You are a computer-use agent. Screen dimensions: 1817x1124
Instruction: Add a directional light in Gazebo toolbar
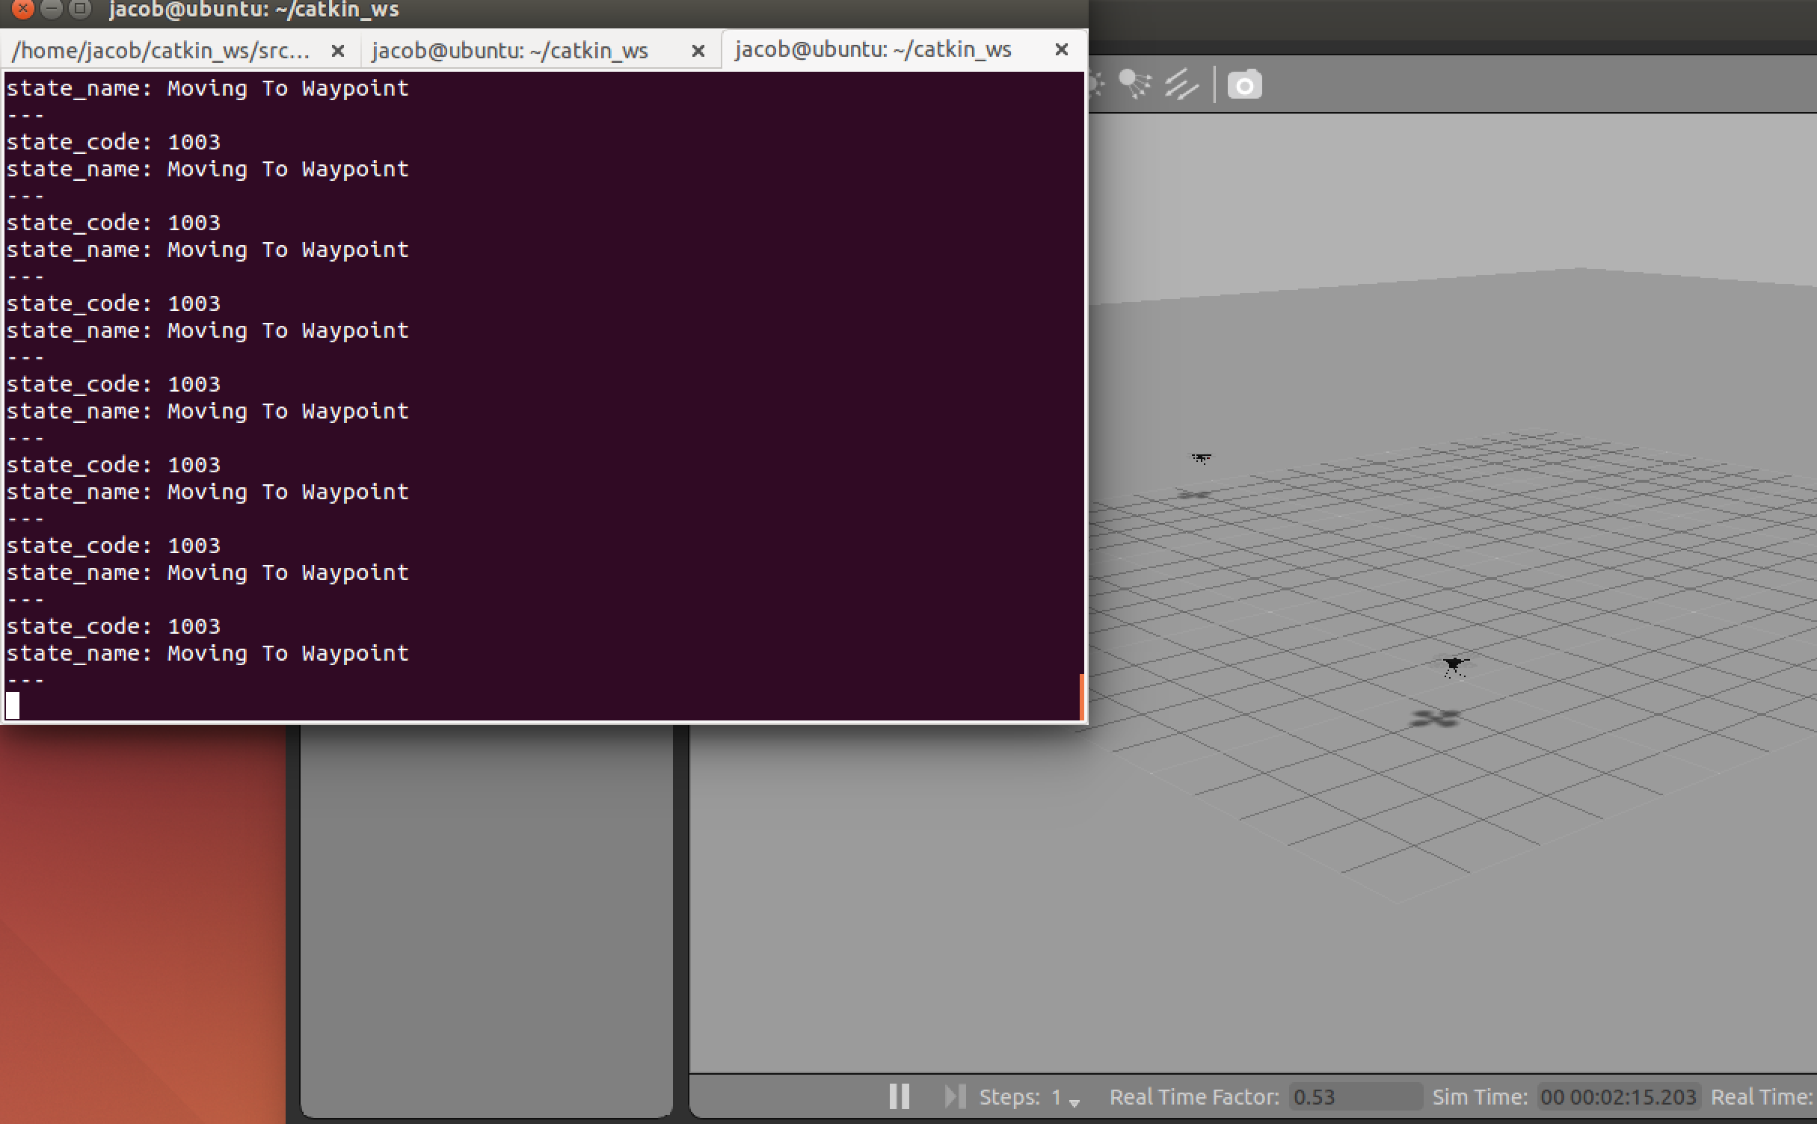(1181, 84)
